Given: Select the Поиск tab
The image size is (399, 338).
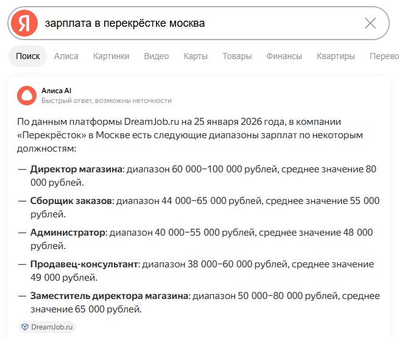Looking at the screenshot, I should coord(28,56).
